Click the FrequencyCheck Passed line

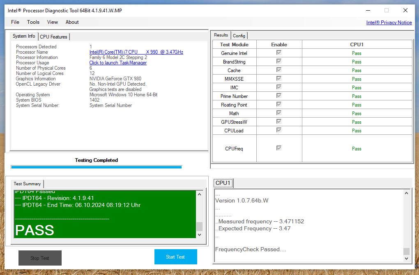tap(251, 250)
